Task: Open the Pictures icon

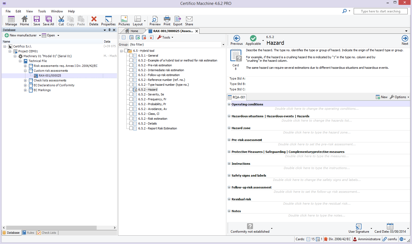Action: click(x=124, y=19)
